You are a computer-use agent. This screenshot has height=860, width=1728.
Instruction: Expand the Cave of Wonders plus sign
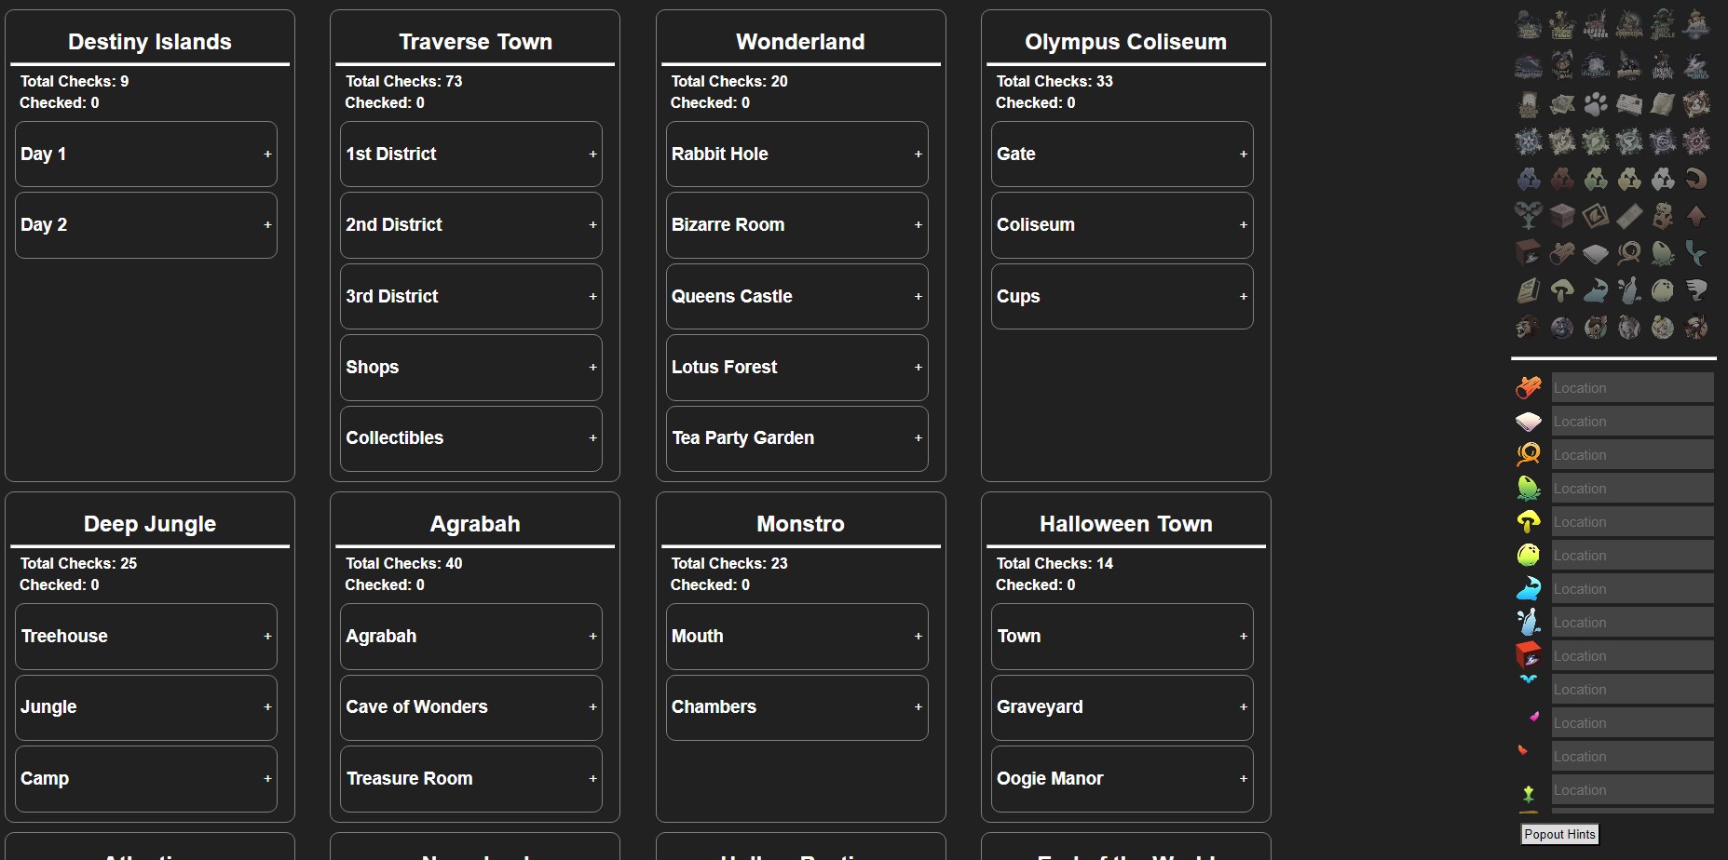click(x=592, y=707)
